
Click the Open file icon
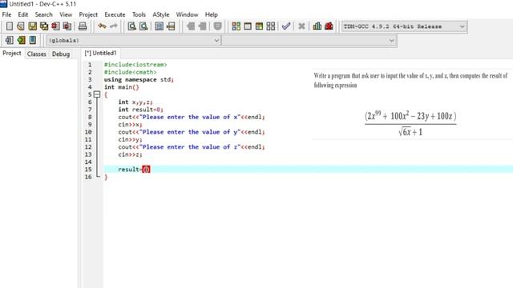(21, 26)
